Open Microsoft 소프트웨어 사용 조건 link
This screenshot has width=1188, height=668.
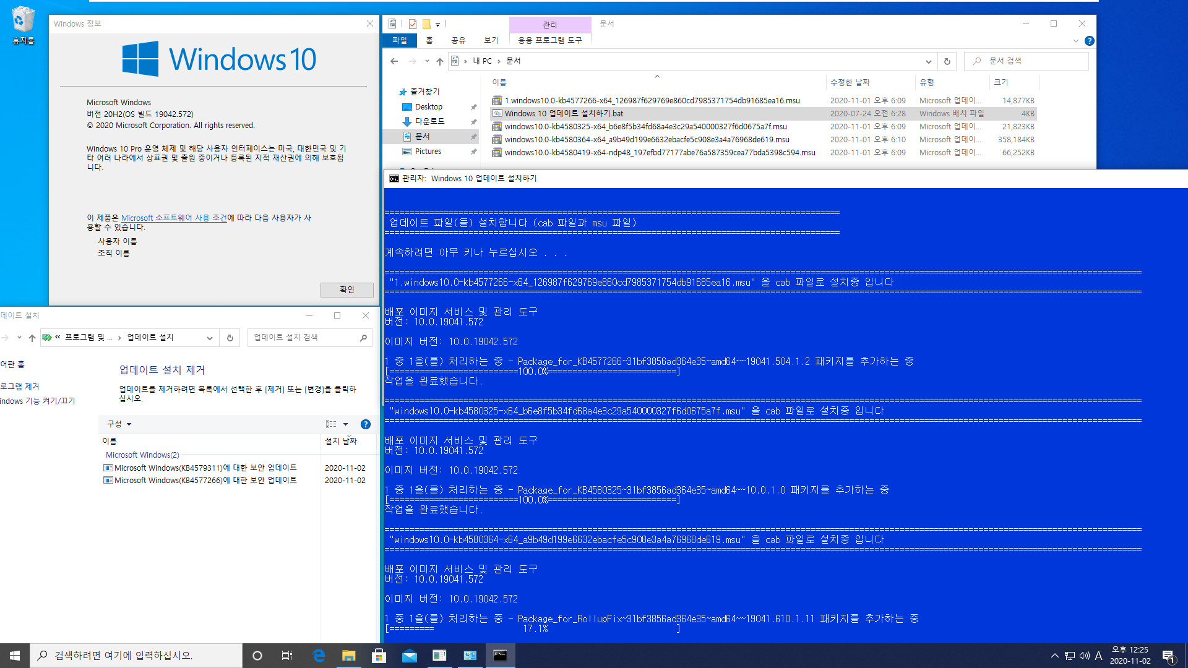[x=174, y=218]
